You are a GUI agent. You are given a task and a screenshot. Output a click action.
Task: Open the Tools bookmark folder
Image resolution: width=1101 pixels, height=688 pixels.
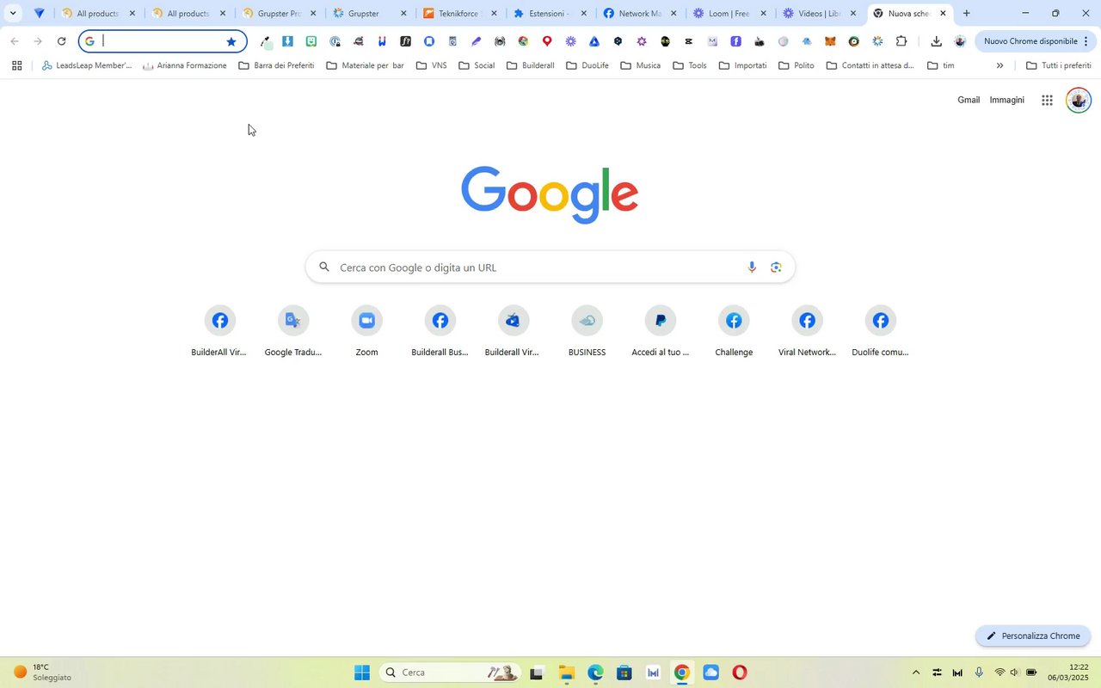tap(690, 65)
